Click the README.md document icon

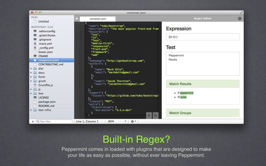pyautogui.click(x=35, y=106)
